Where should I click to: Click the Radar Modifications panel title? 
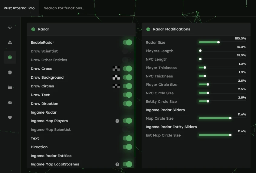click(172, 29)
